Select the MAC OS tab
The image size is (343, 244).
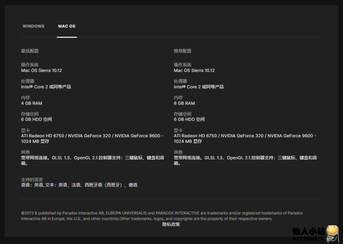[67, 26]
